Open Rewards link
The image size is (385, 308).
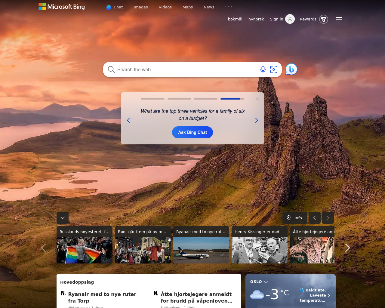click(x=308, y=19)
